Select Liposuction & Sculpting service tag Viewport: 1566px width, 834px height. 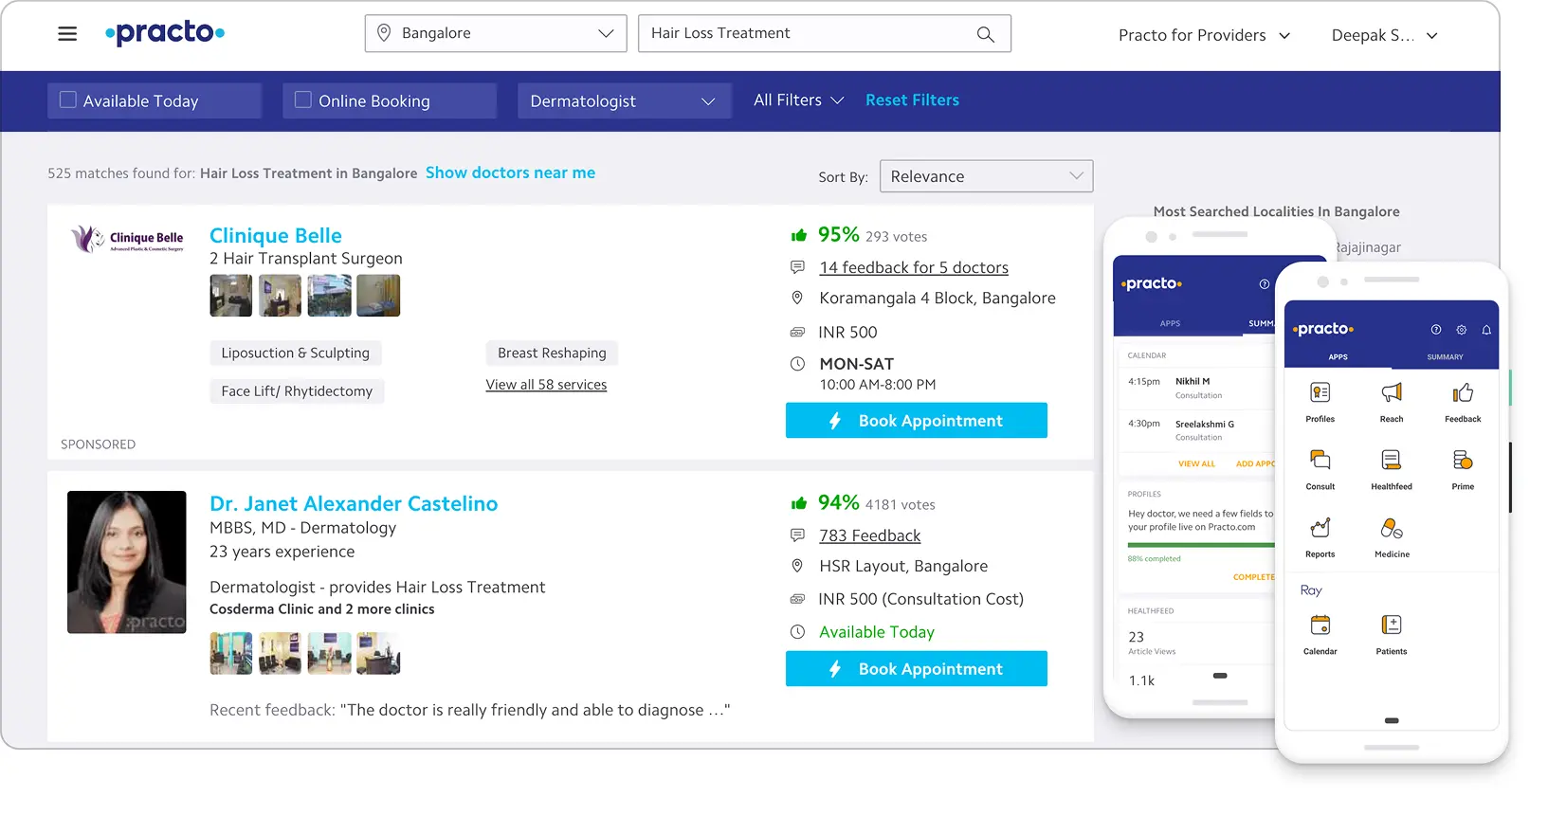pyautogui.click(x=296, y=353)
